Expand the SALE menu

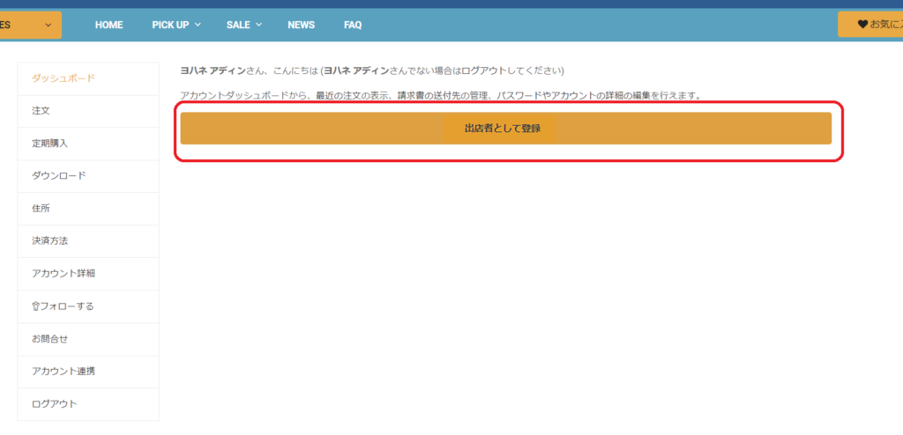243,25
